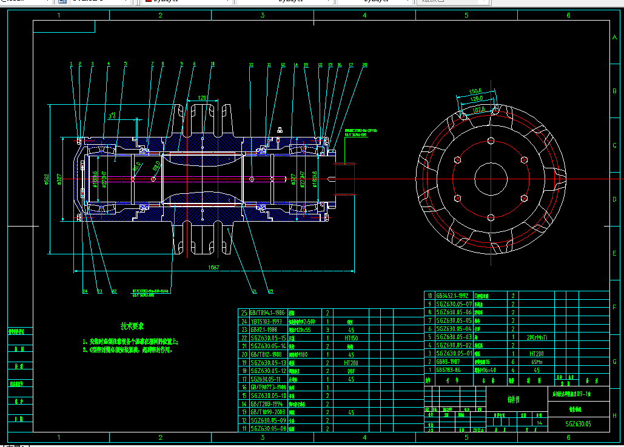Click the HT150 material cell
Image resolution: width=624 pixels, height=447 pixels.
tap(351, 338)
